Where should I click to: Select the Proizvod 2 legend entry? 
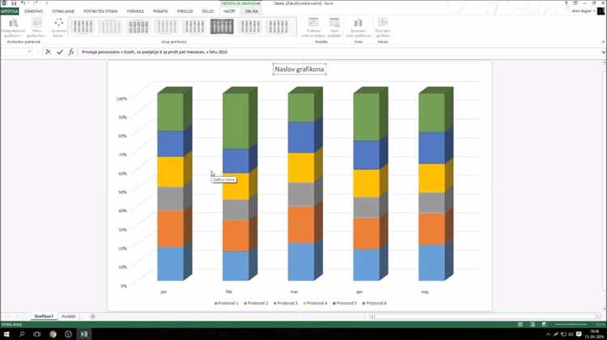(x=256, y=304)
